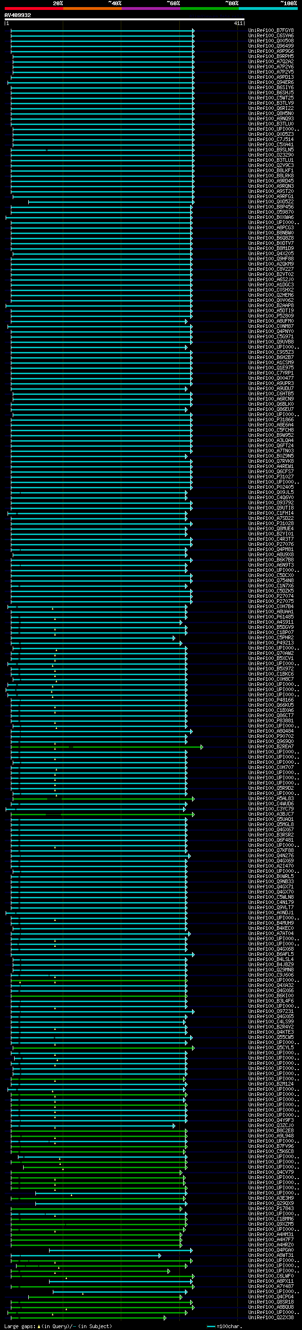
Task: Select the UniRef100_C7YRP1 label
Action: [x=271, y=373]
